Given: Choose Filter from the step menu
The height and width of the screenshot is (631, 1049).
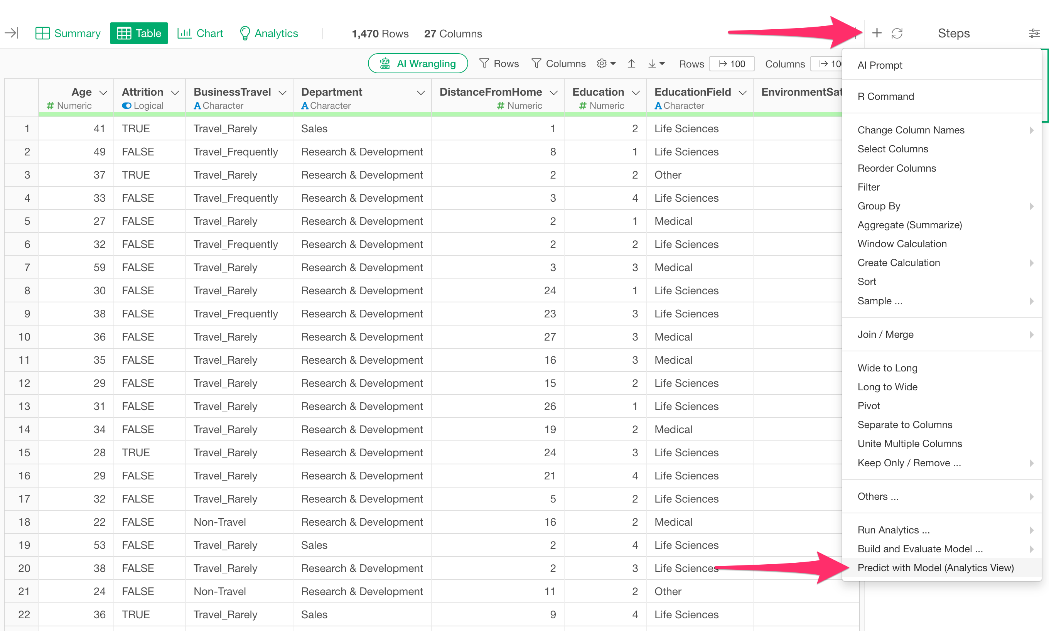Looking at the screenshot, I should point(869,187).
